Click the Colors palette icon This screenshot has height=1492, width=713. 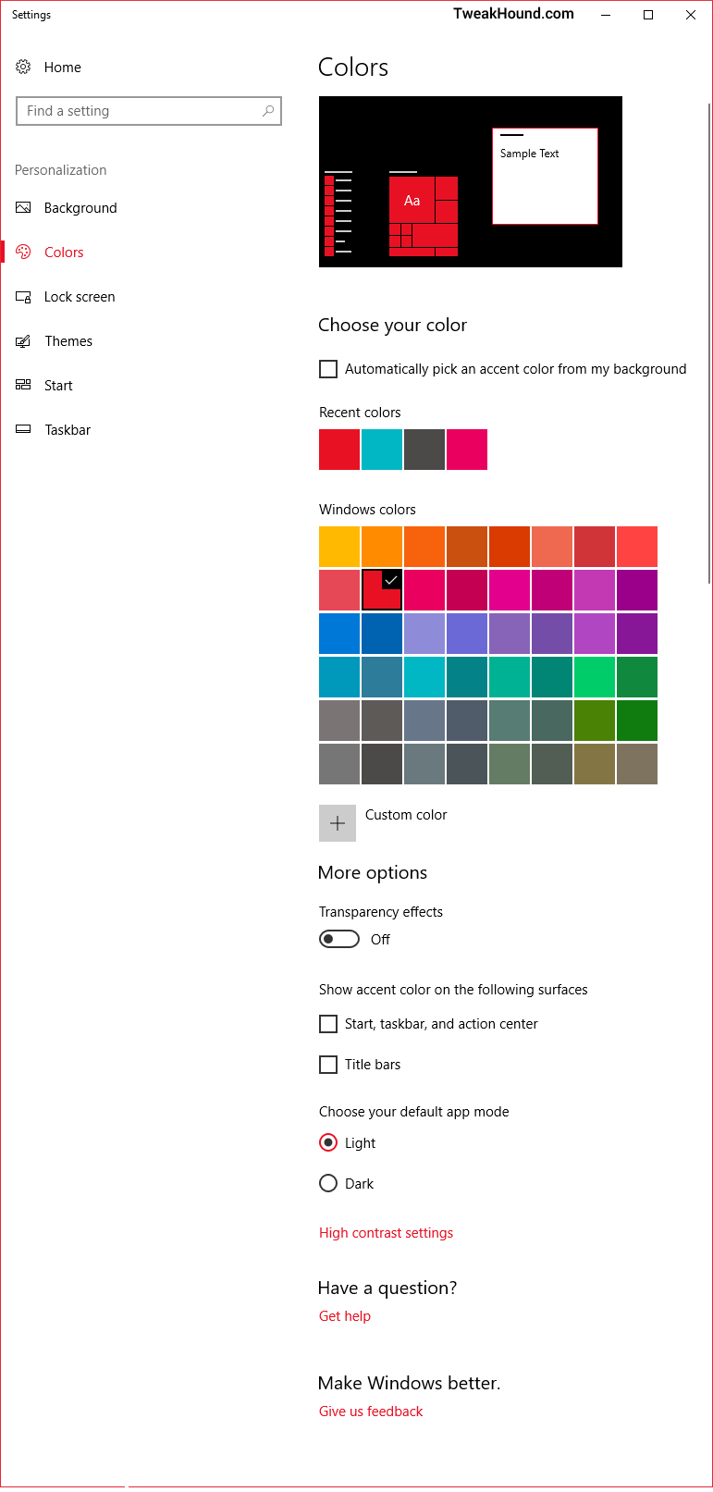tap(24, 252)
